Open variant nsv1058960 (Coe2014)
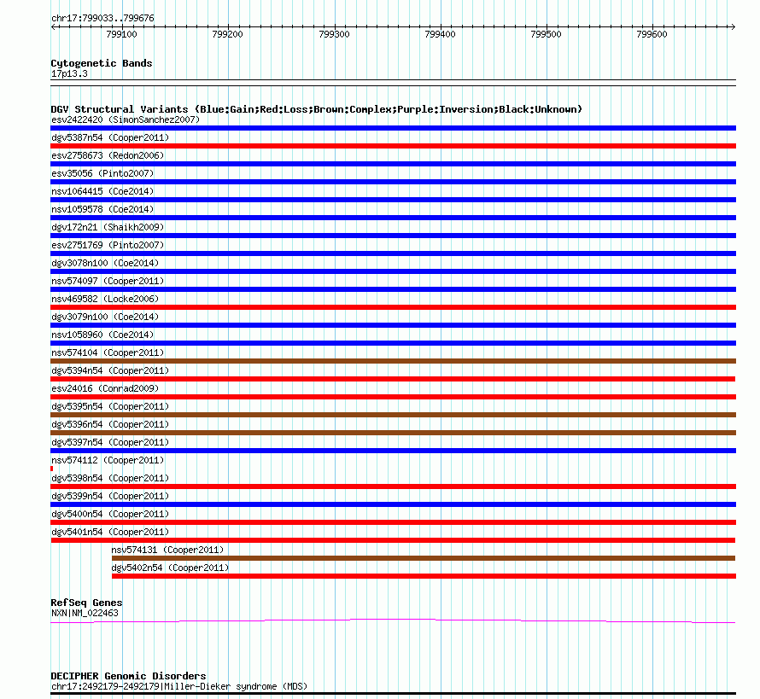 [102, 335]
